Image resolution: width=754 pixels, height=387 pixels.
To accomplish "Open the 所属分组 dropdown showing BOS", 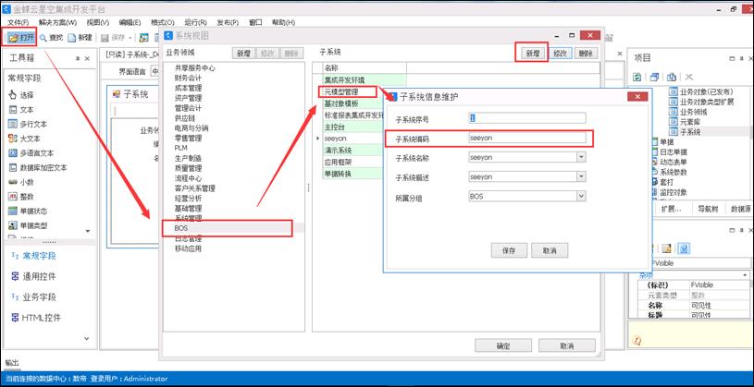I will point(580,196).
